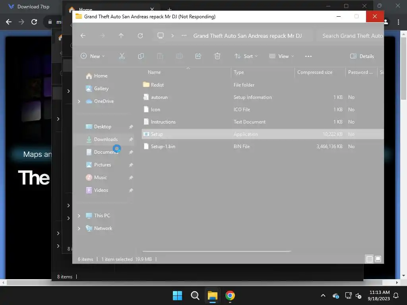Select the Icon ICO file

coord(262,110)
